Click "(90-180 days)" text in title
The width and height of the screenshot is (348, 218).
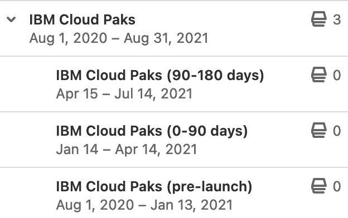click(215, 75)
